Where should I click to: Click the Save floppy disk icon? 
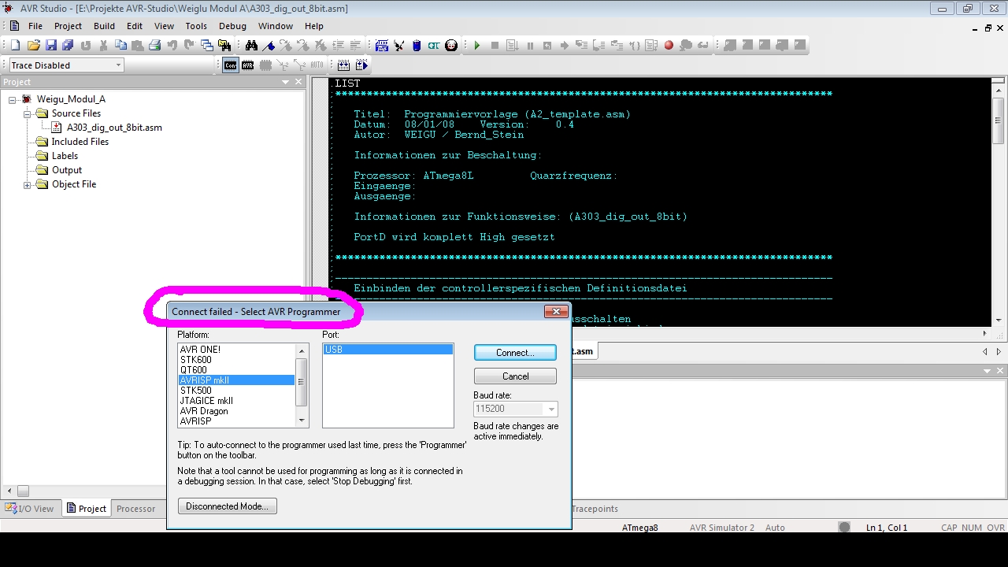[x=51, y=46]
